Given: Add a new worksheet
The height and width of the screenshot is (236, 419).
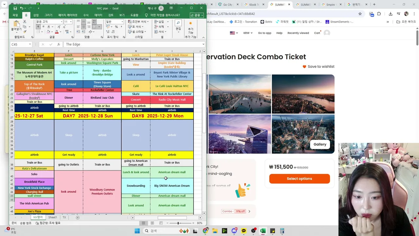Looking at the screenshot, I should coord(78,217).
